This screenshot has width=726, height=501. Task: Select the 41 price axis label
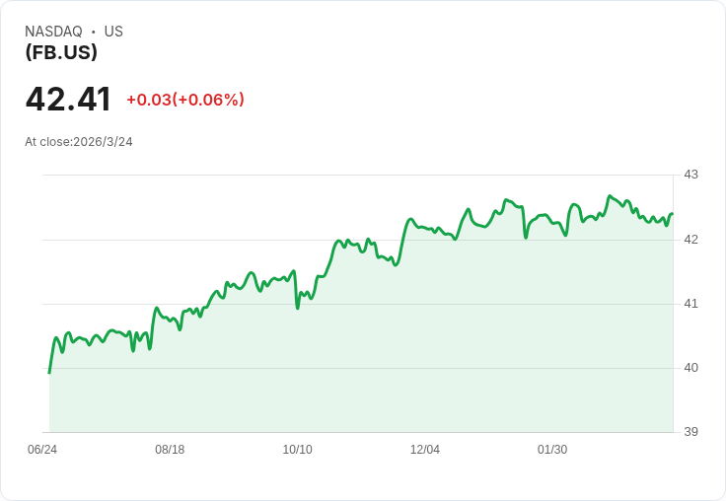point(690,304)
